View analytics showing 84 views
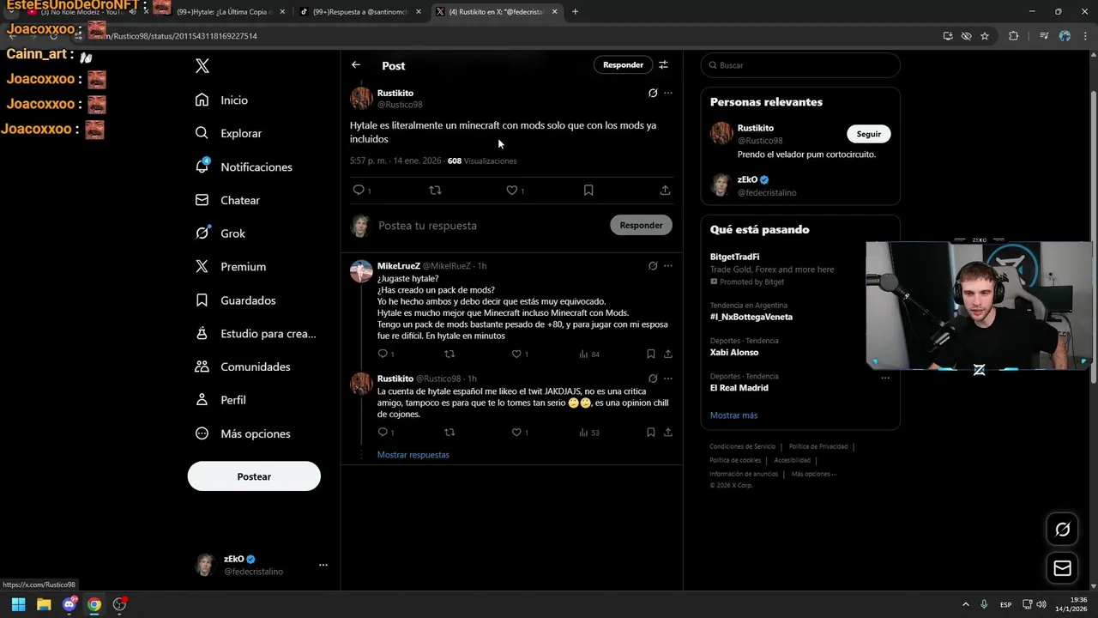1098x618 pixels. [x=589, y=354]
